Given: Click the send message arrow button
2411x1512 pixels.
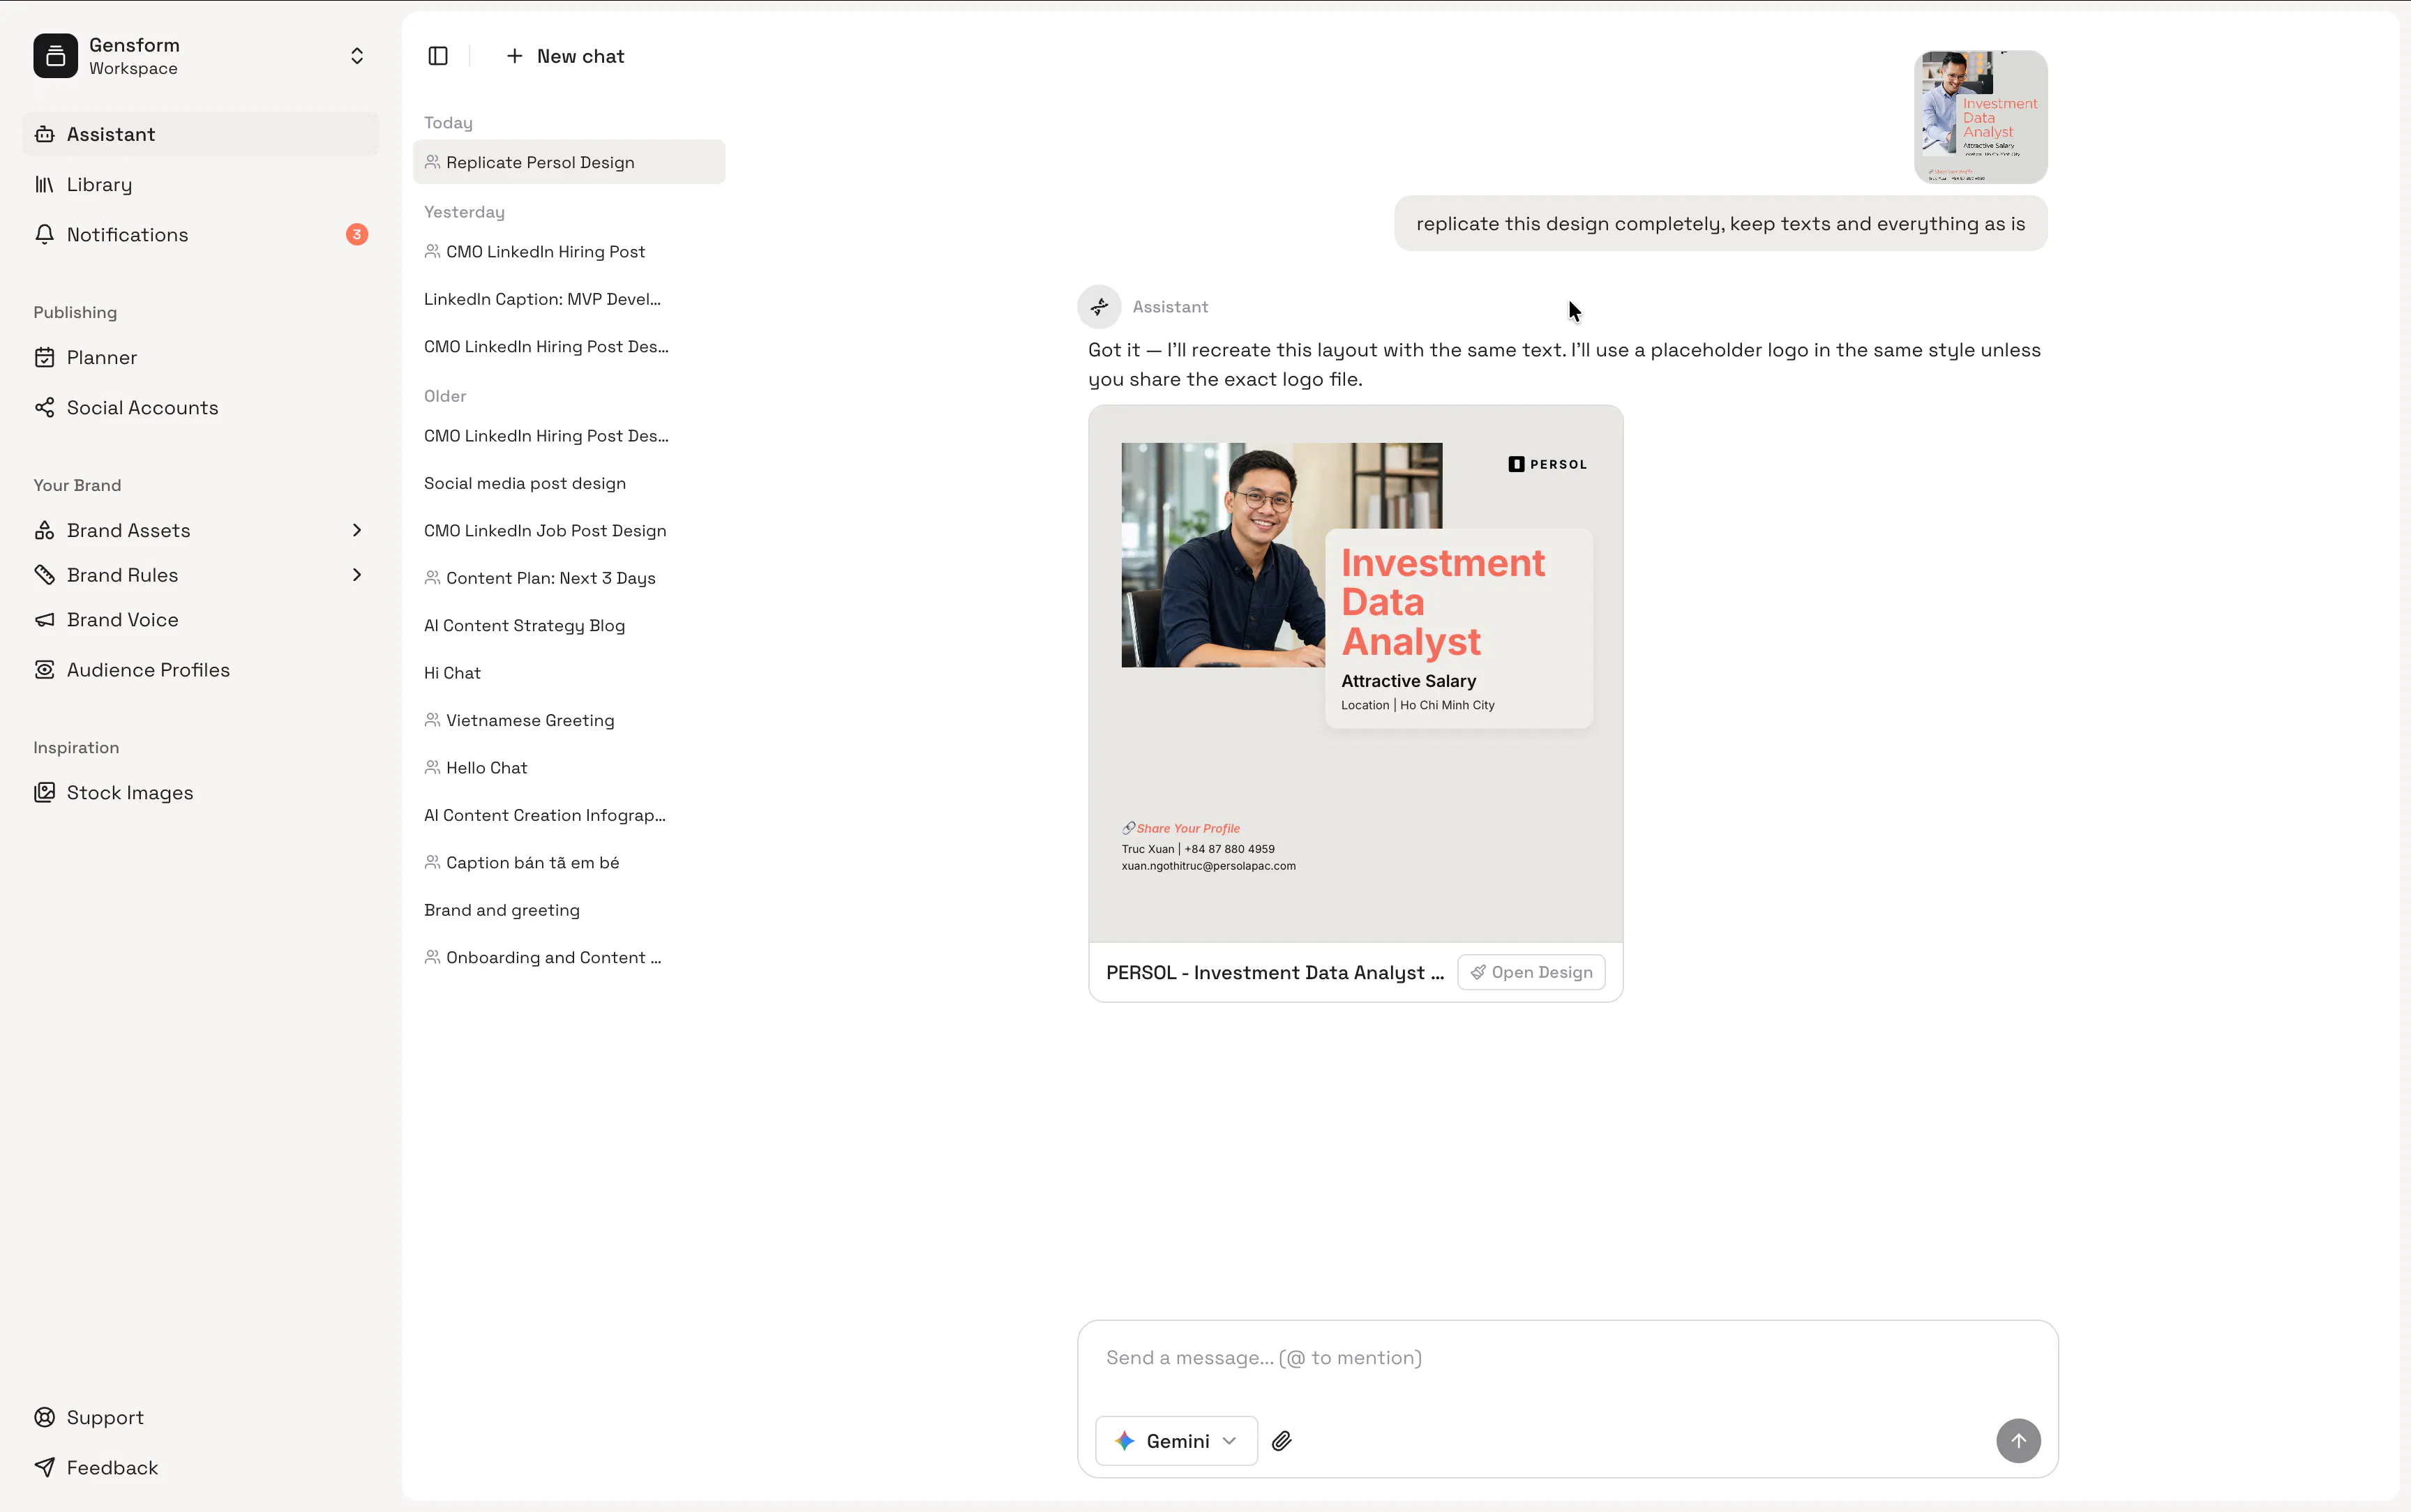Looking at the screenshot, I should 2018,1441.
